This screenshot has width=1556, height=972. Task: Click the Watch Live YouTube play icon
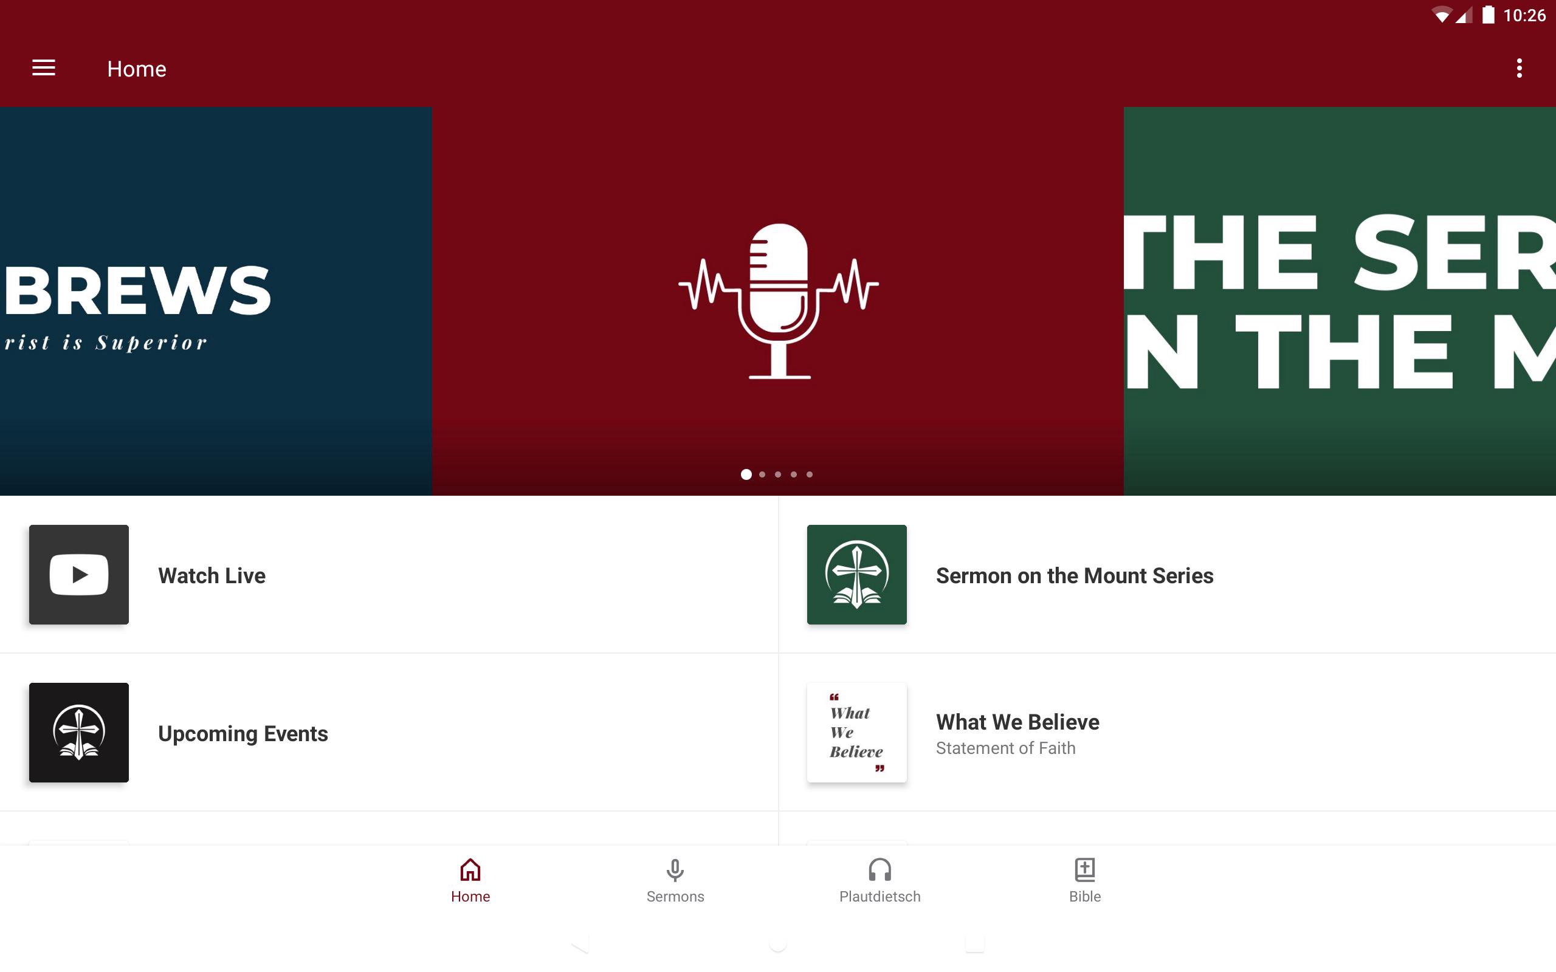pos(79,574)
